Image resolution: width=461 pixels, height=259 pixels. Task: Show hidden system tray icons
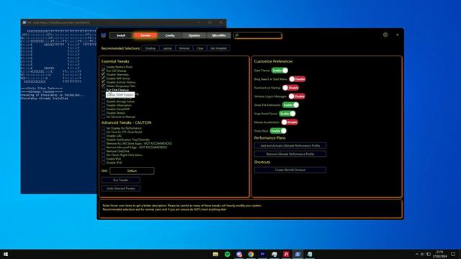pyautogui.click(x=416, y=254)
